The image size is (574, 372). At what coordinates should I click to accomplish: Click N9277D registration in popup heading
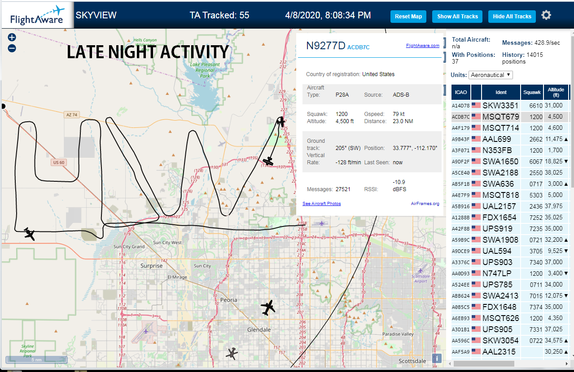click(326, 46)
